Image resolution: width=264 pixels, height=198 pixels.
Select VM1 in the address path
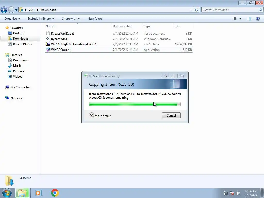[31, 10]
